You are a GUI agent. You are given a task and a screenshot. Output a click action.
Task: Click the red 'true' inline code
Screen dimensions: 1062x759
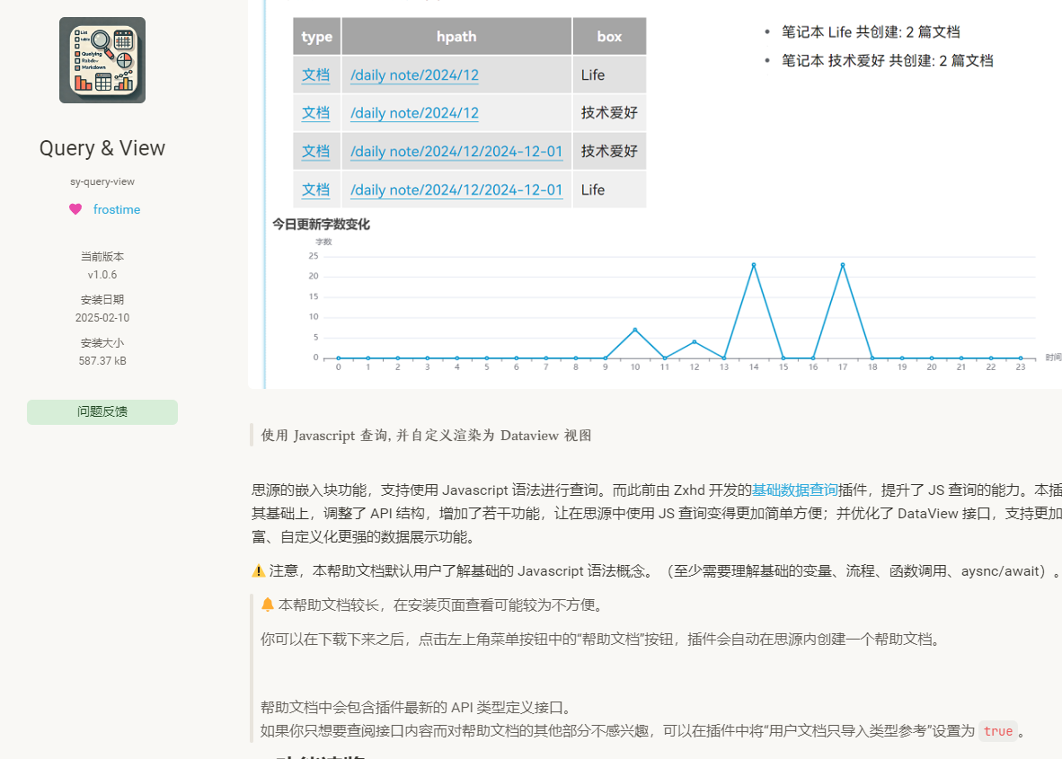tap(997, 731)
